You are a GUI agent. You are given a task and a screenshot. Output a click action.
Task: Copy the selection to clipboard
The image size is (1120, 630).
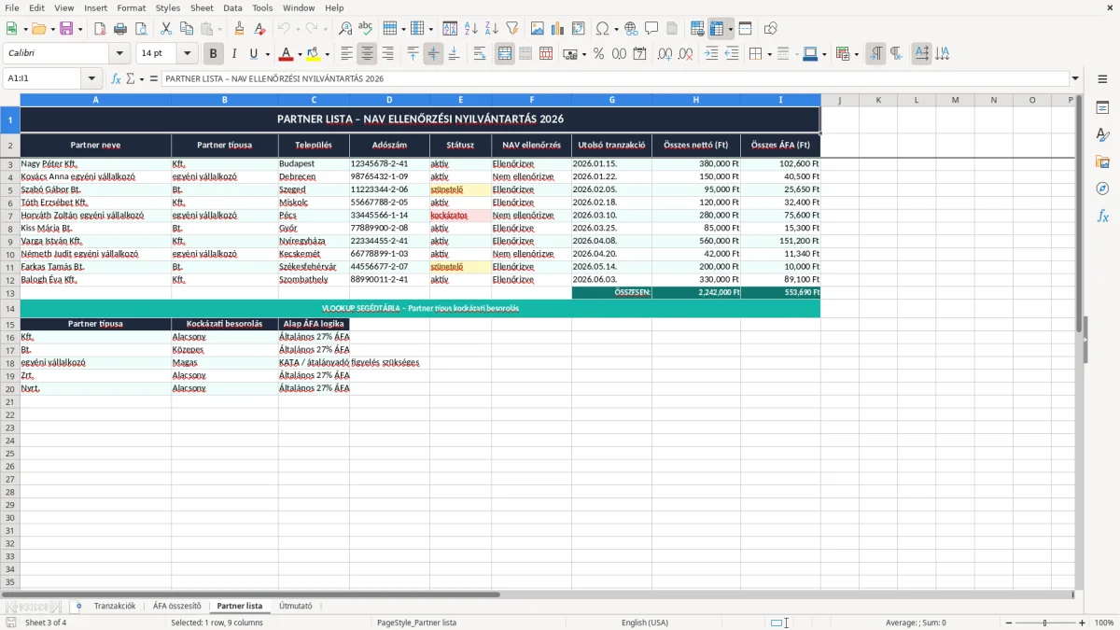point(186,29)
